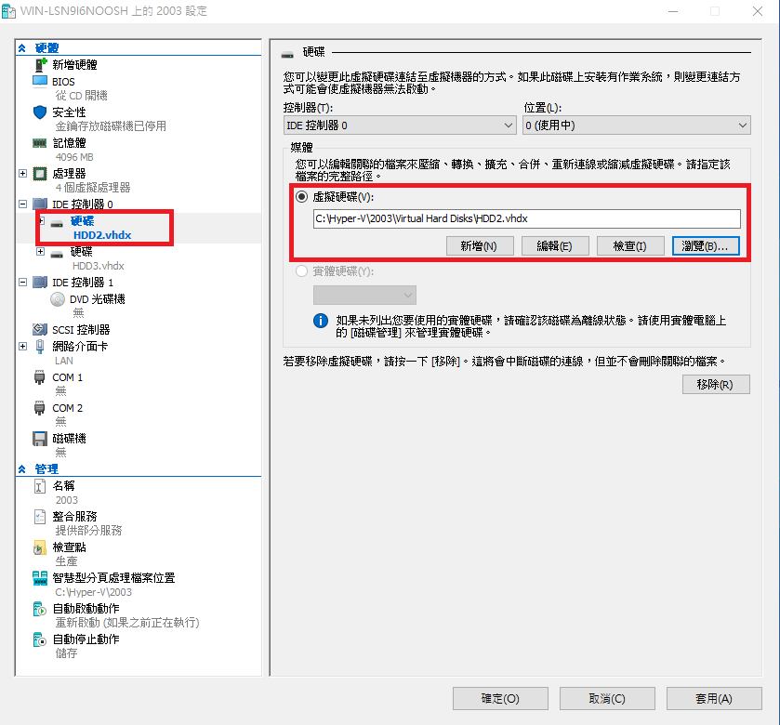Click the 處理器 processor icon
The image size is (780, 725).
(40, 174)
